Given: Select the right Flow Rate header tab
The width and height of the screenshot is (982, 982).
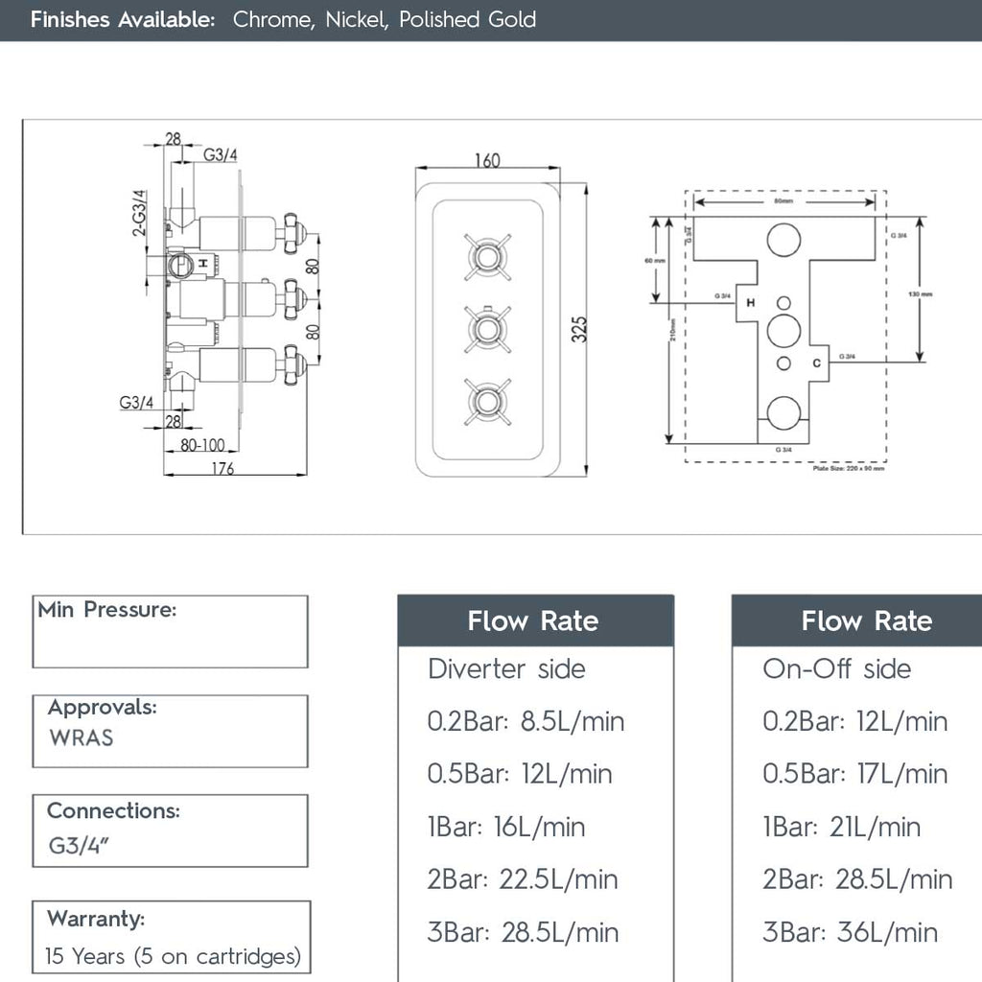Looking at the screenshot, I should point(868,621).
